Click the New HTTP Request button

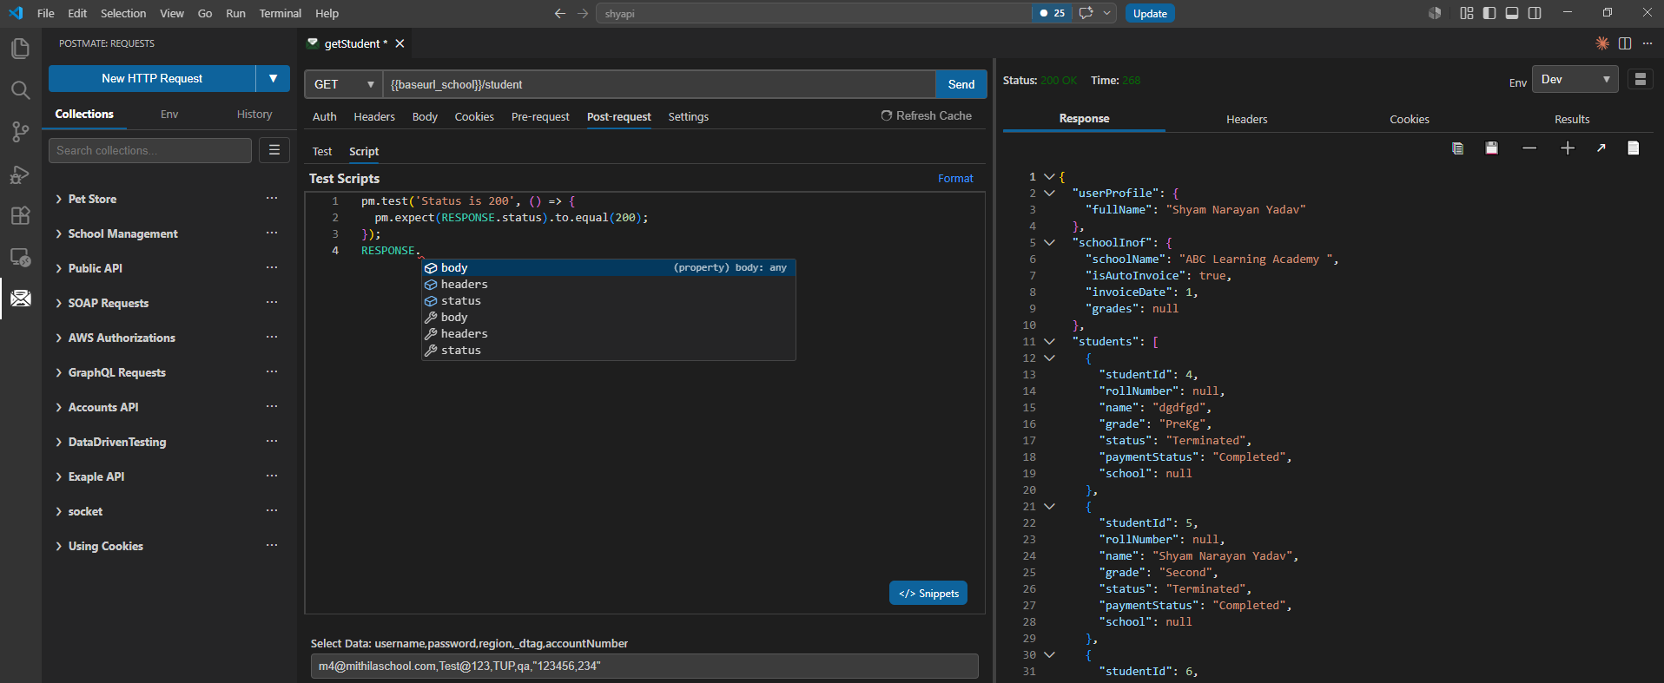point(152,78)
